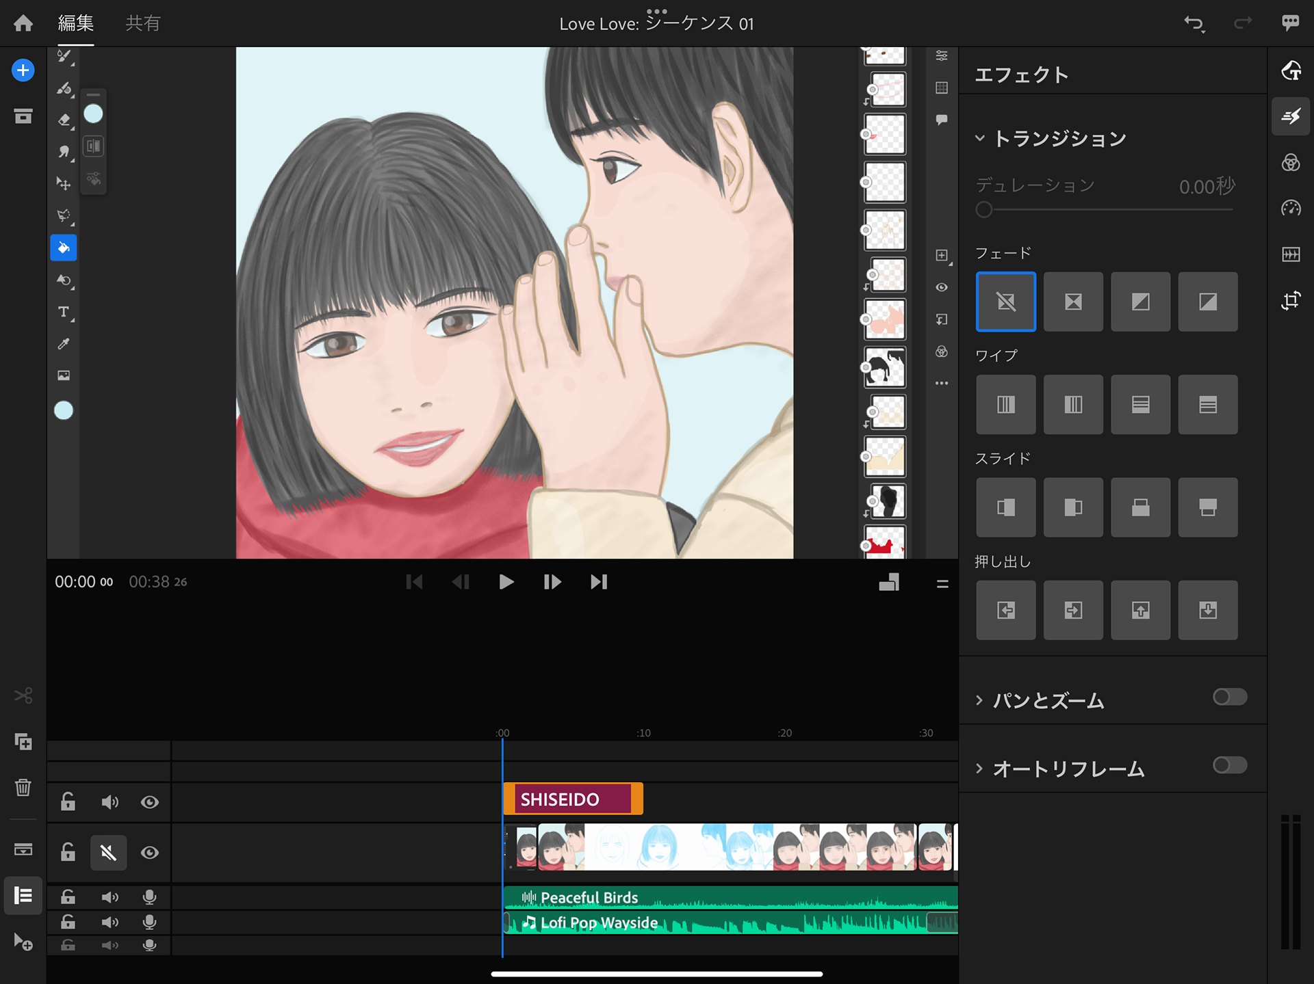This screenshot has width=1314, height=984.
Task: Select the Eyedropper tool
Action: pyautogui.click(x=64, y=344)
